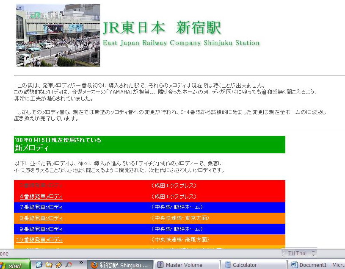Open the 8番線発車メロディ link
345x269 pixels.
[x=41, y=218]
